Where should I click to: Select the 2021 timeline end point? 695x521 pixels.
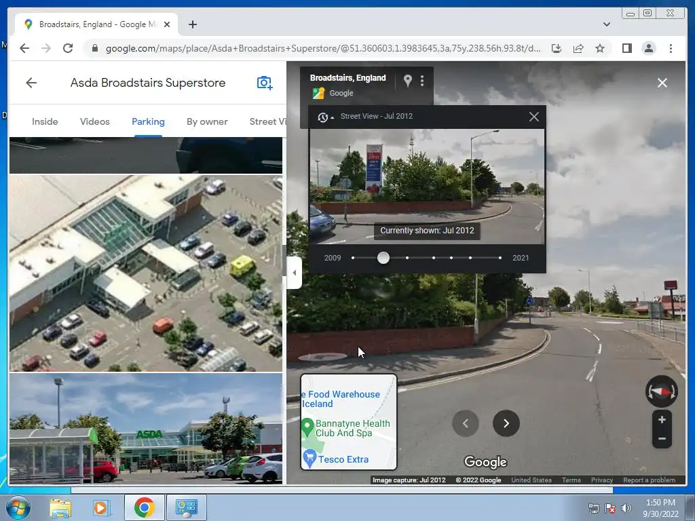tap(500, 258)
